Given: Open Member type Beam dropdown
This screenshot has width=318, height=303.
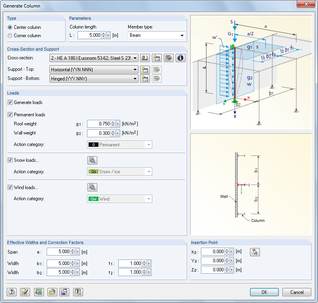Looking at the screenshot, I should 156,35.
